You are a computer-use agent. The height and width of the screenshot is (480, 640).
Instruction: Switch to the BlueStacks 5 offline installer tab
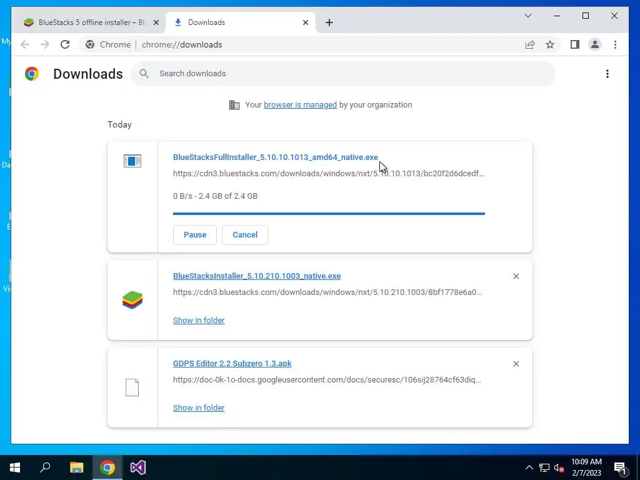point(88,22)
